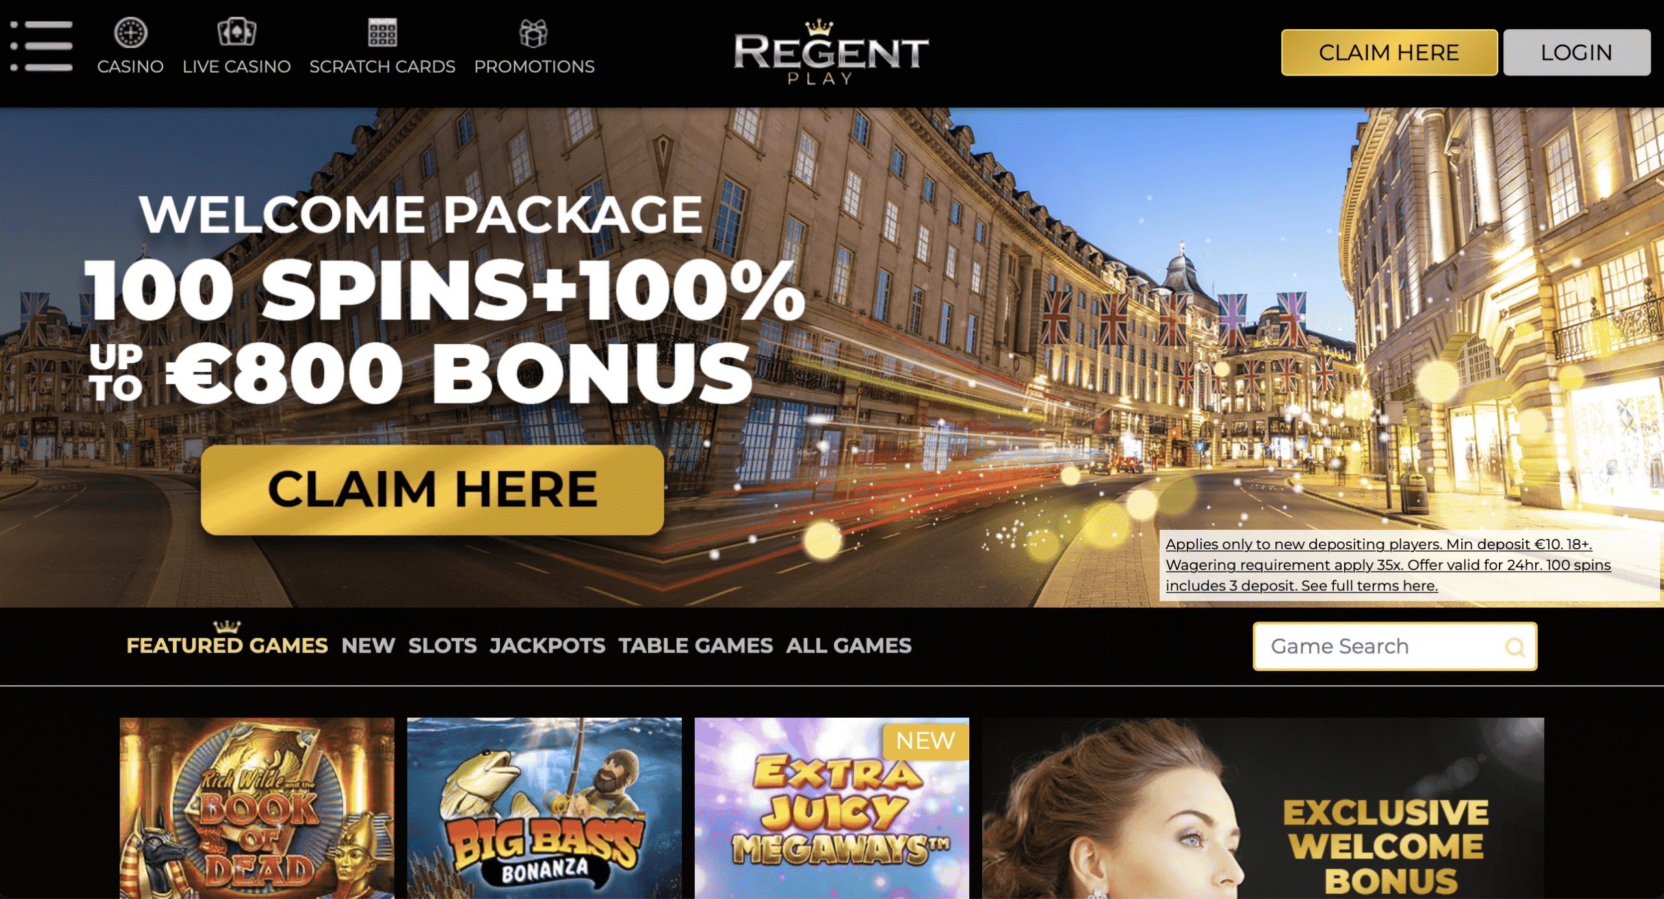Open the hamburger menu icon

[x=42, y=46]
